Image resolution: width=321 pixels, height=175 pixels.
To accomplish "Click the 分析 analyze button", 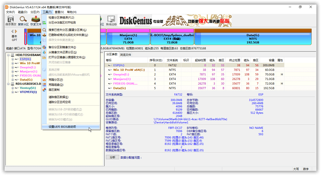I will tap(113, 157).
